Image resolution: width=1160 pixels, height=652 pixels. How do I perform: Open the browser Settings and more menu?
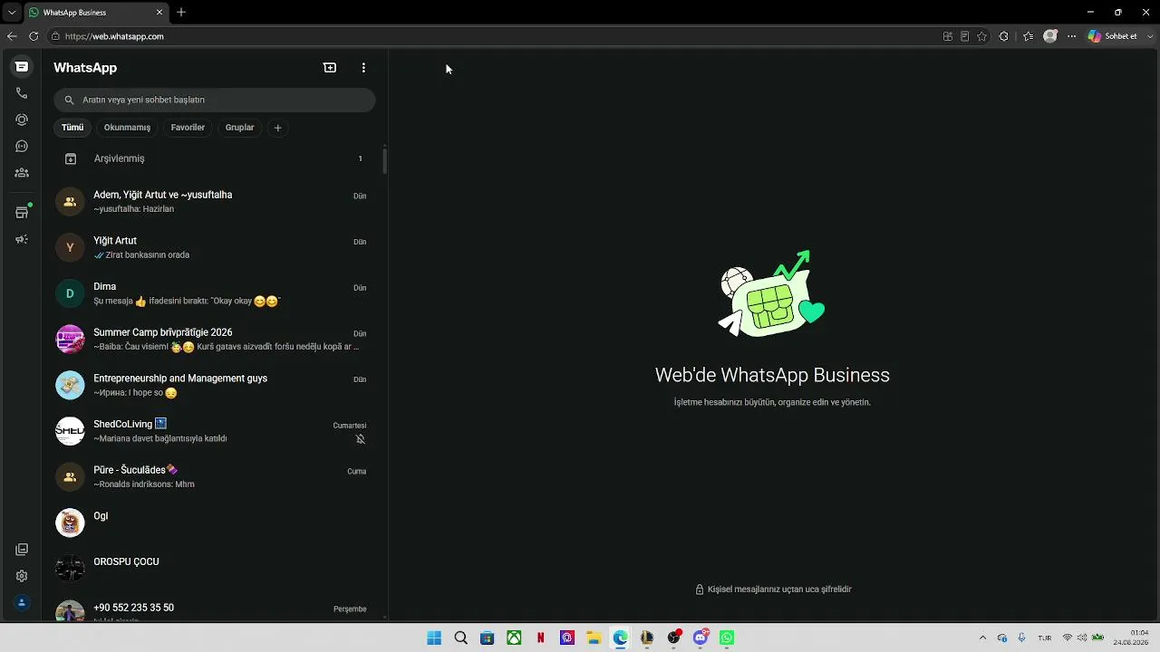point(1071,36)
